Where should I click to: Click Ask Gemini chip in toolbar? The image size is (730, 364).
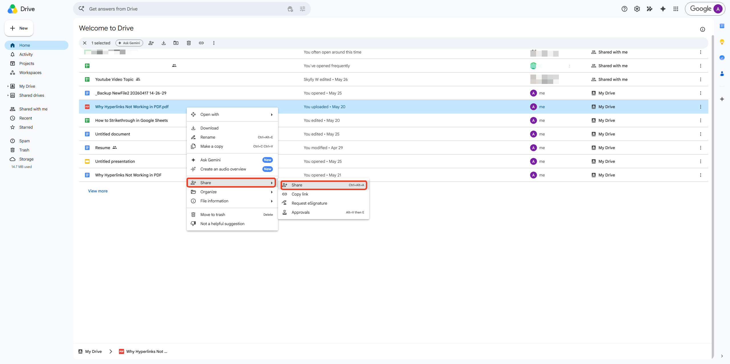(x=129, y=43)
